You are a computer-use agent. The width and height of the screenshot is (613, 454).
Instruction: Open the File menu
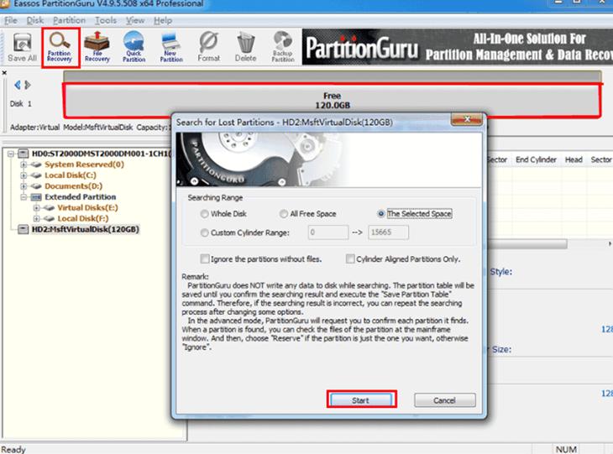11,20
